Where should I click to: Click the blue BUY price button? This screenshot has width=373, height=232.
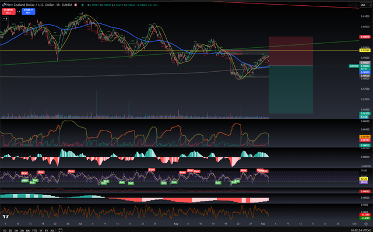29,11
